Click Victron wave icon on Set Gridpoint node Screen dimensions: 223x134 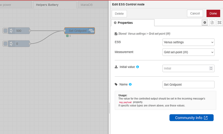(x=91, y=31)
